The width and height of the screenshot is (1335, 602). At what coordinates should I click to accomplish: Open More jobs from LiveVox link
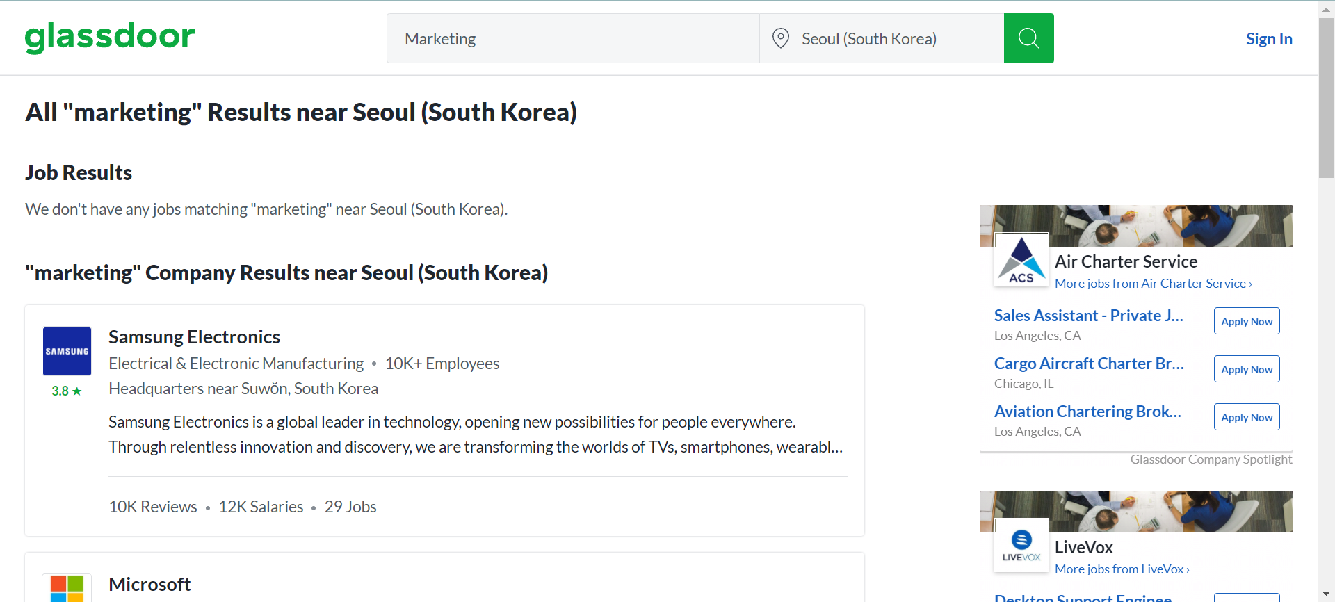coord(1122,569)
